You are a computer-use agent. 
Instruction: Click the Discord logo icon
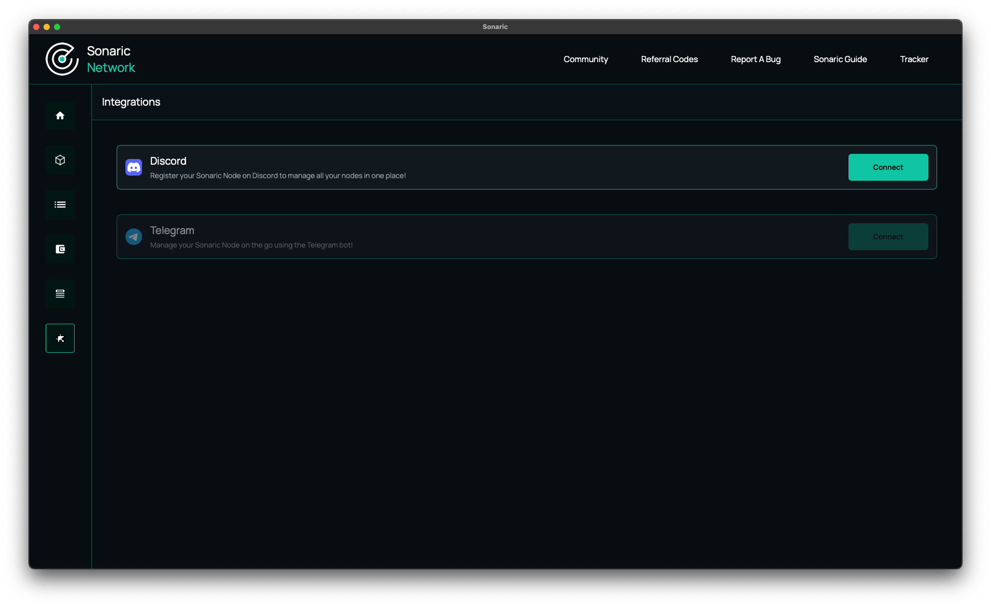(x=134, y=167)
